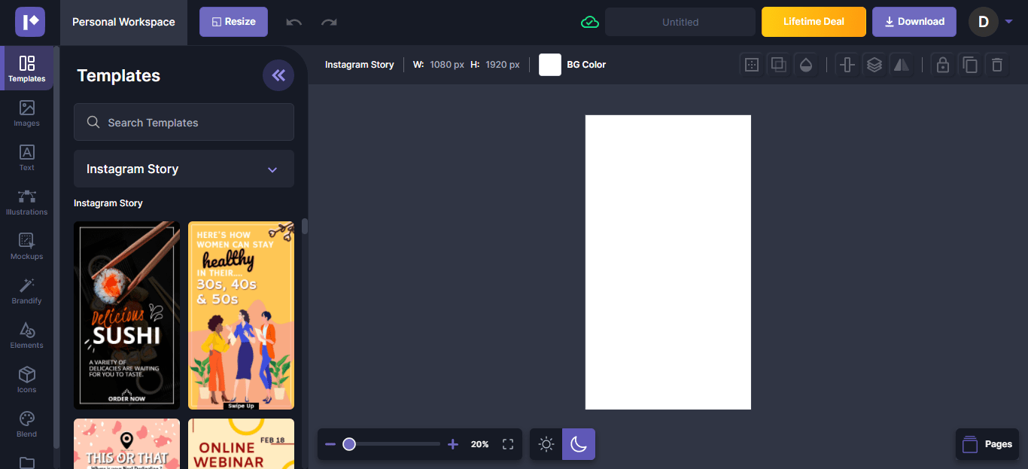The height and width of the screenshot is (469, 1028).
Task: Select the Delicious Sushi template thumbnail
Action: click(126, 315)
